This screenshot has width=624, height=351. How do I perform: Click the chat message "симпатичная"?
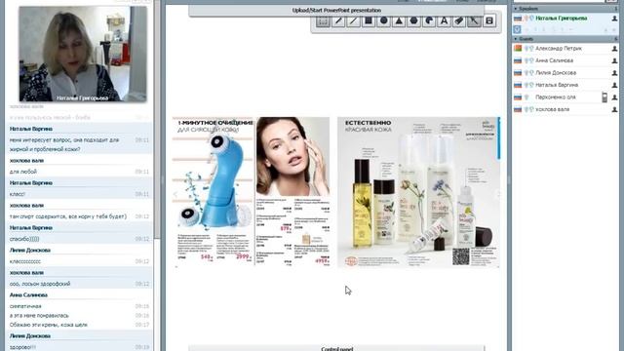pyautogui.click(x=25, y=306)
